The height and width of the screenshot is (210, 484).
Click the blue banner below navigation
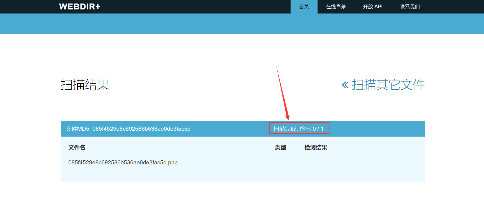pos(242,24)
